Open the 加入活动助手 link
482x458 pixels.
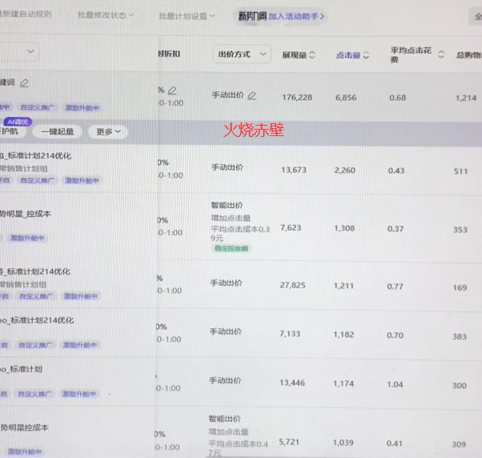point(296,16)
